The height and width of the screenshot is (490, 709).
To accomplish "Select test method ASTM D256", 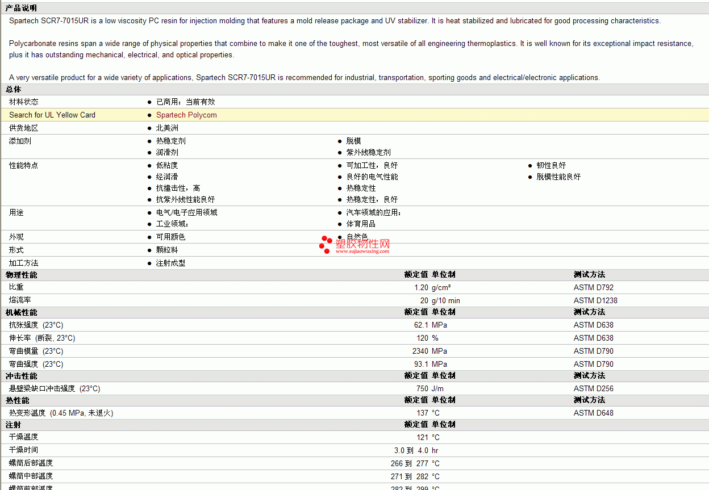I will pos(594,388).
